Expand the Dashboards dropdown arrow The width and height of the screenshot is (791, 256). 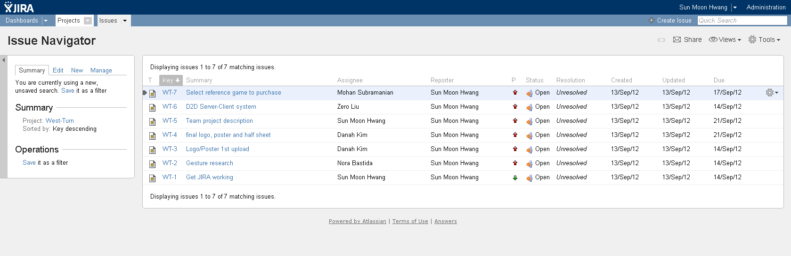[x=45, y=21]
